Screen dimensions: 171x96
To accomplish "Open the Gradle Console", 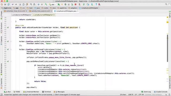I will click(x=161, y=92).
